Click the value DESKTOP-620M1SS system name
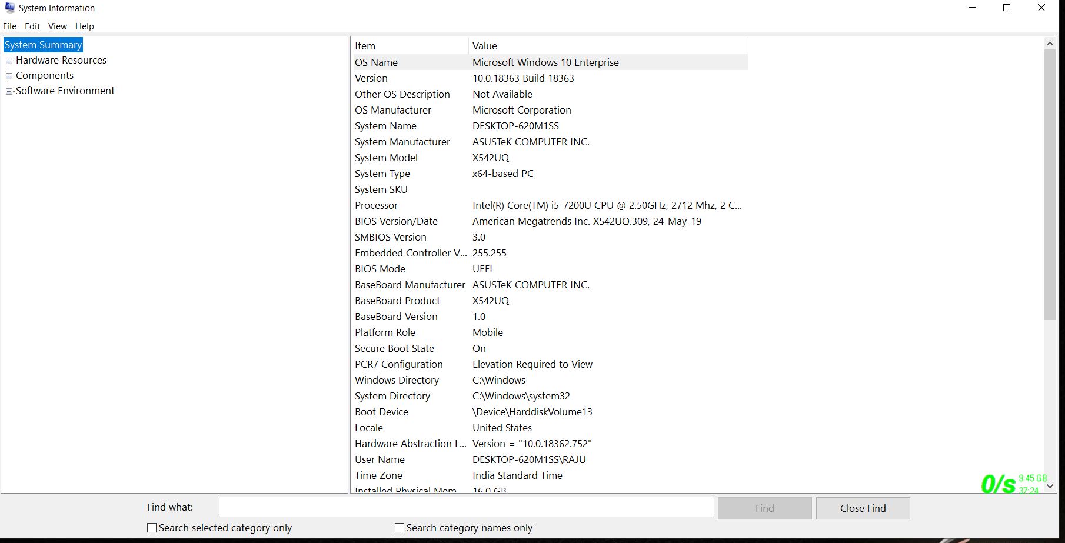 click(515, 126)
